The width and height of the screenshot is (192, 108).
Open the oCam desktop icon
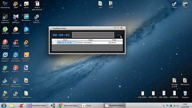26,5
